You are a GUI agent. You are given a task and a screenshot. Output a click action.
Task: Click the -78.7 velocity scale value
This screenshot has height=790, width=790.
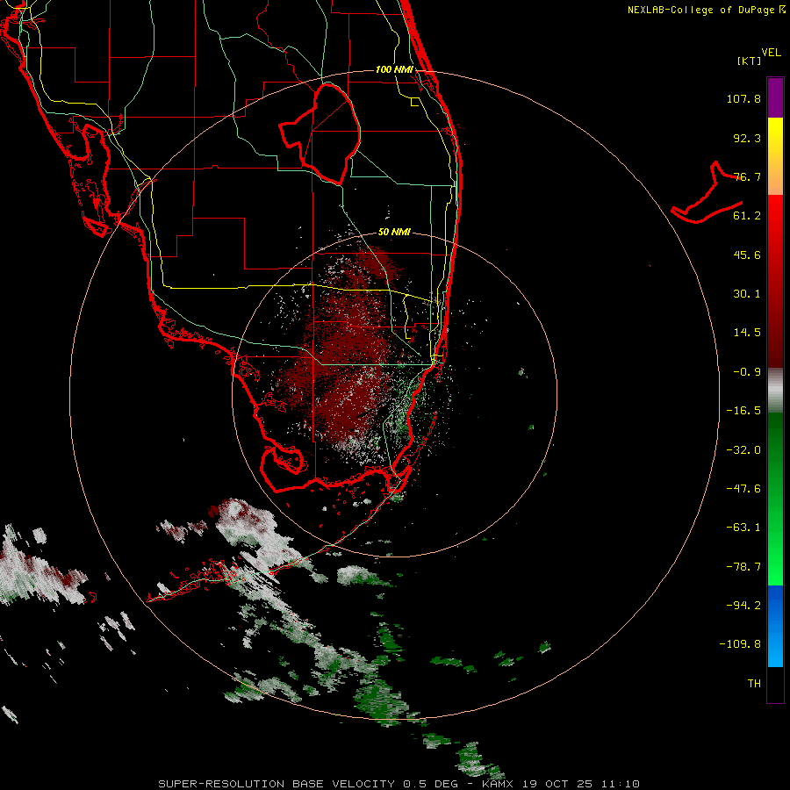pyautogui.click(x=743, y=567)
